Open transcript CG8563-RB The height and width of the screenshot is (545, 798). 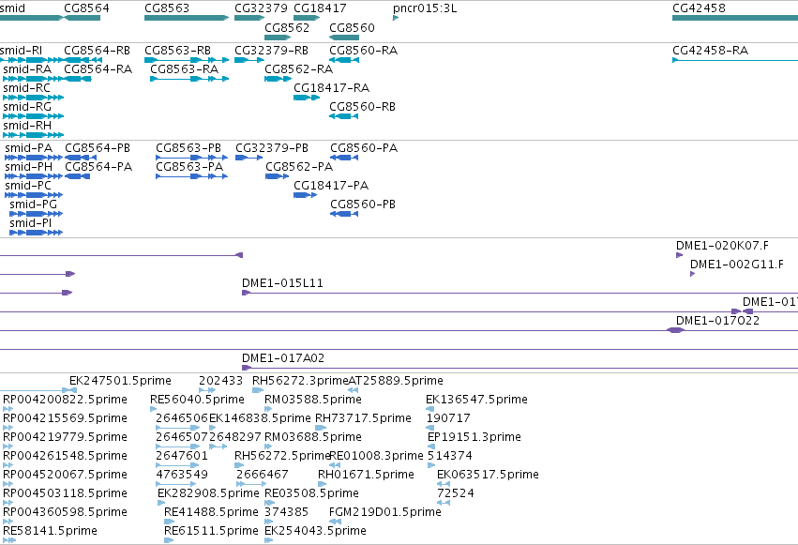click(x=177, y=51)
